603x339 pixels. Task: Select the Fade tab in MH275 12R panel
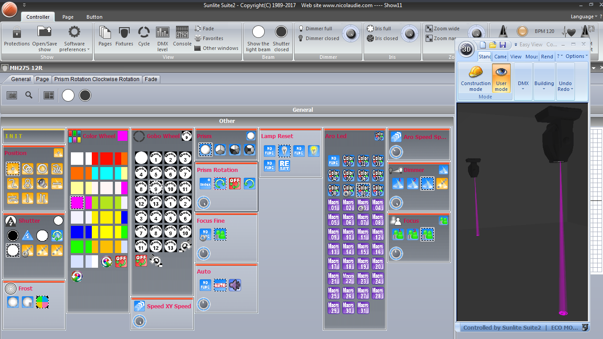point(151,79)
